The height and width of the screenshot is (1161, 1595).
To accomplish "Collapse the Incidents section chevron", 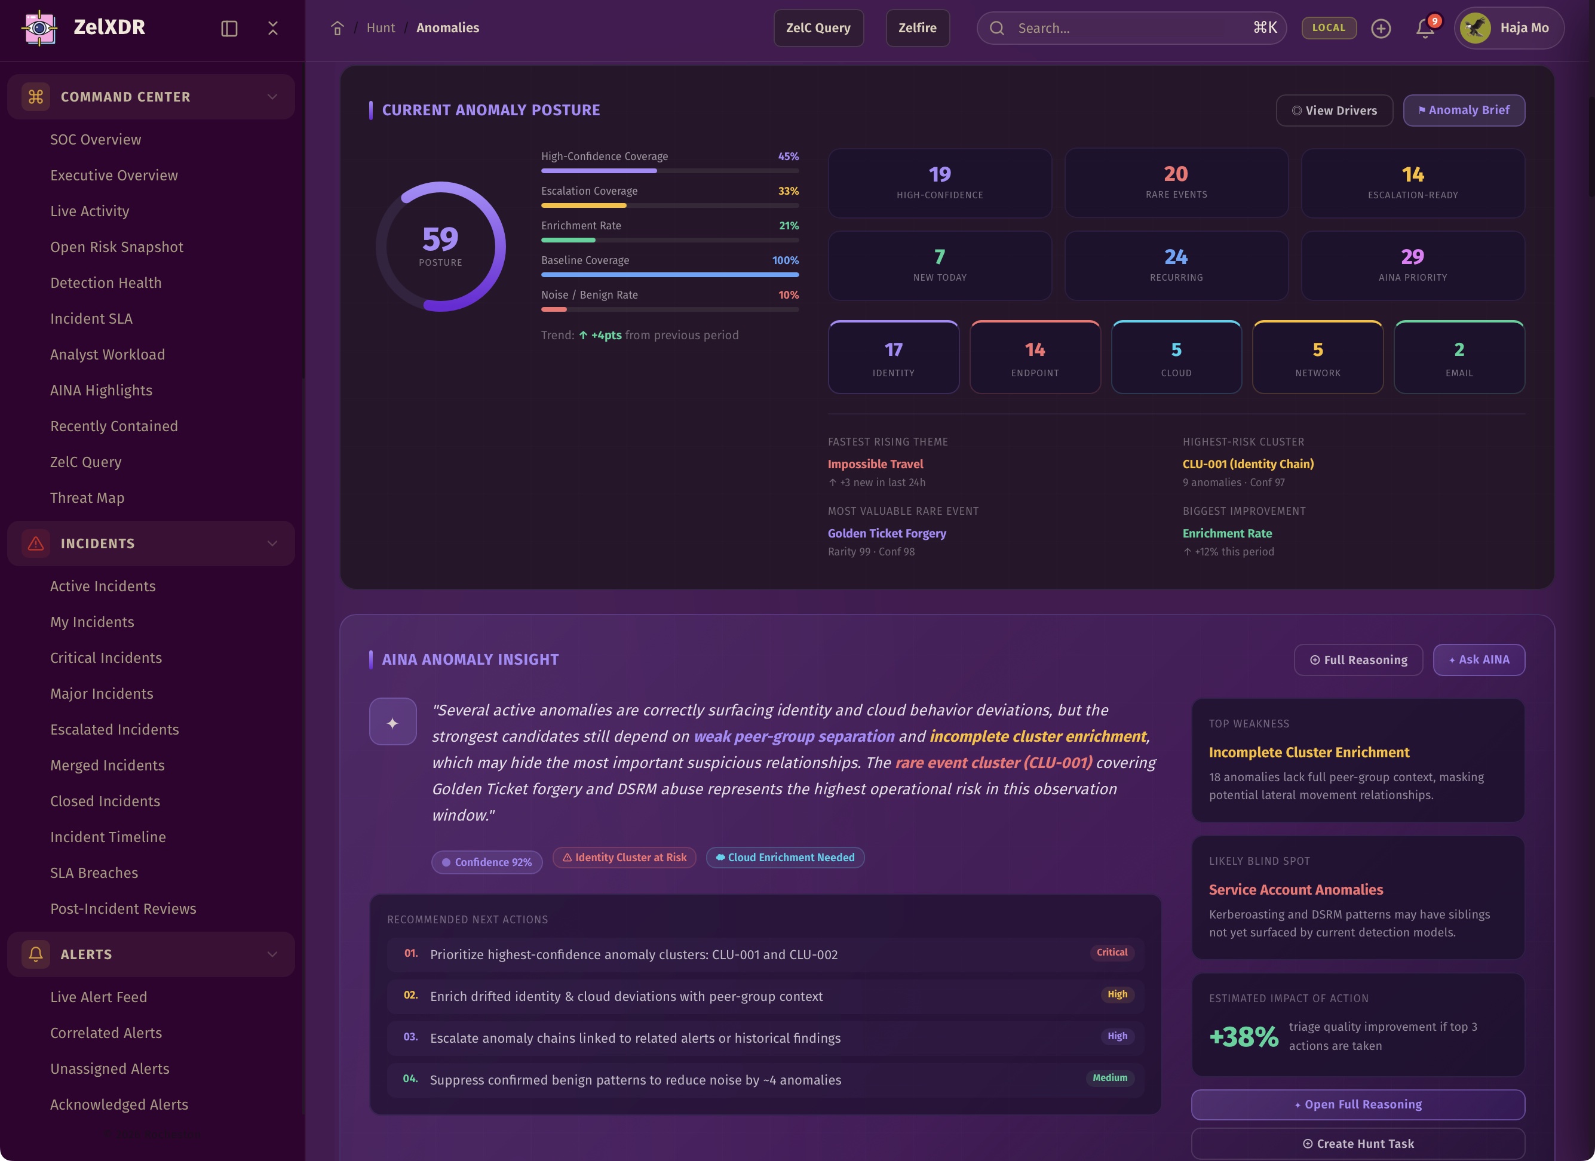I will (272, 543).
